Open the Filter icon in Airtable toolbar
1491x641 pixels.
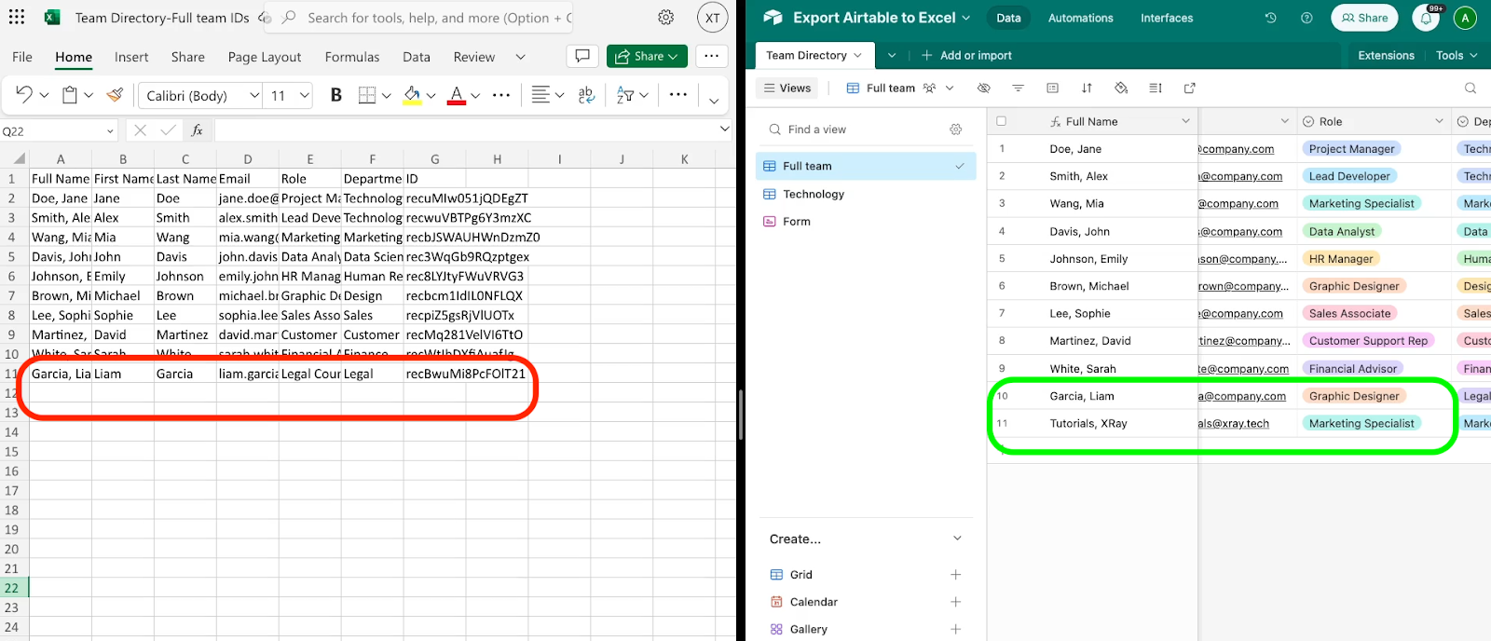click(x=1018, y=88)
